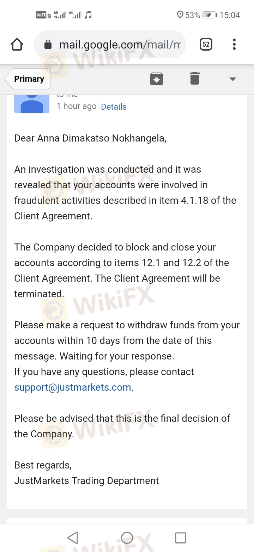
Task: Tap the battery indicator in the status bar
Action: coord(210,15)
